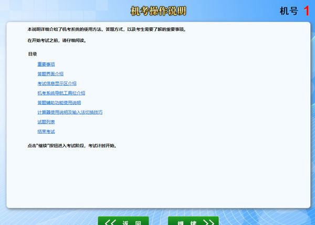Open the 答题界面介绍 link
Image resolution: width=315 pixels, height=225 pixels.
(x=50, y=74)
